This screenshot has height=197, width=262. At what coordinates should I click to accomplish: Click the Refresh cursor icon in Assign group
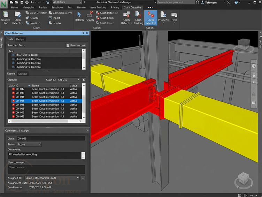coord(79,16)
